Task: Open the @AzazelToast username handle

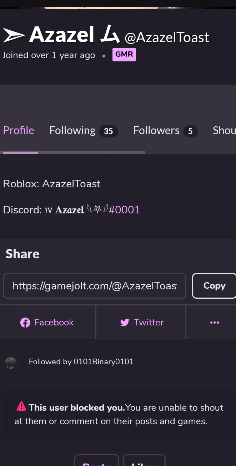Action: [167, 37]
